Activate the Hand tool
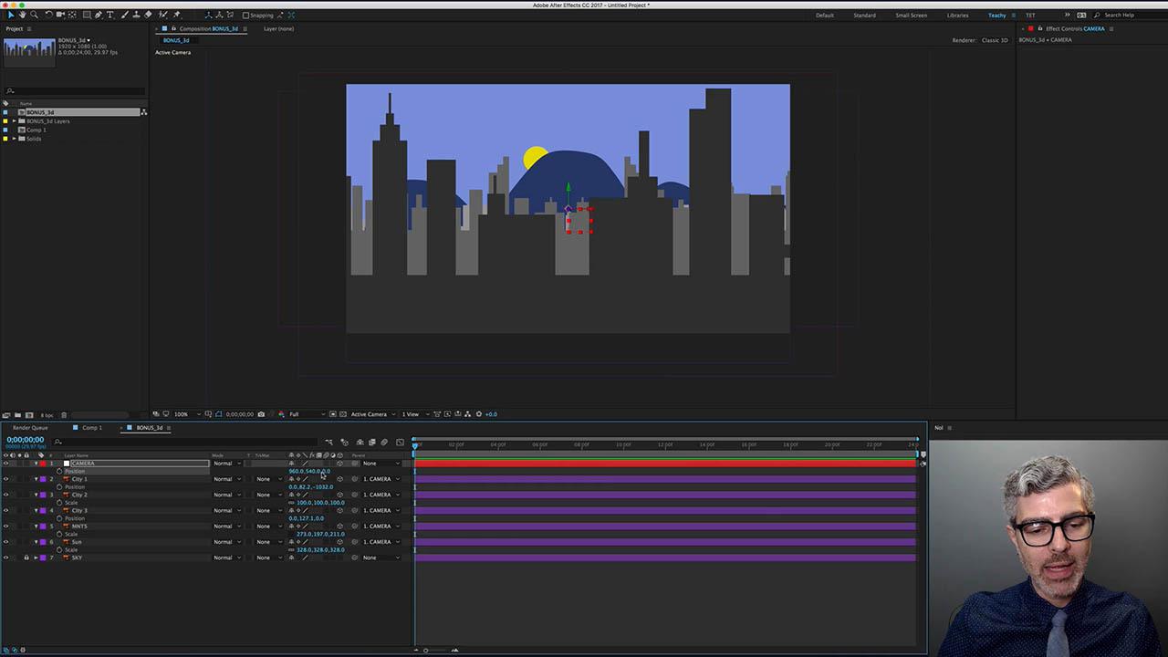This screenshot has width=1168, height=657. point(23,15)
